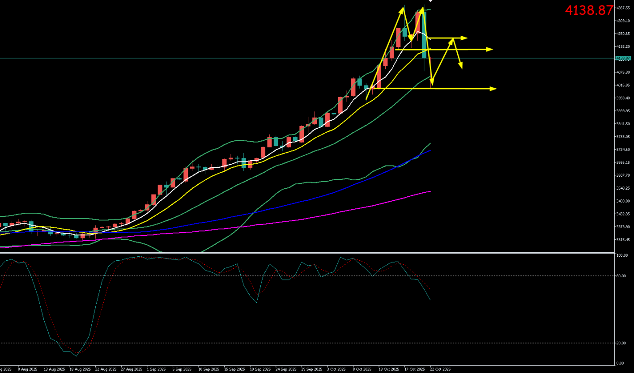Click the 3315.45 price scale label
The image size is (634, 373).
(623, 240)
